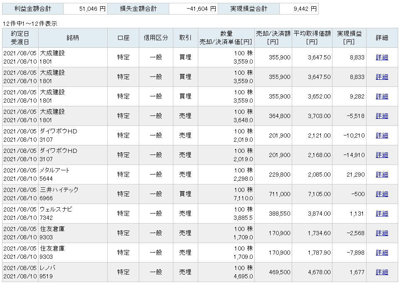
Task: Click the 銘柄 column header
Action: 73,38
